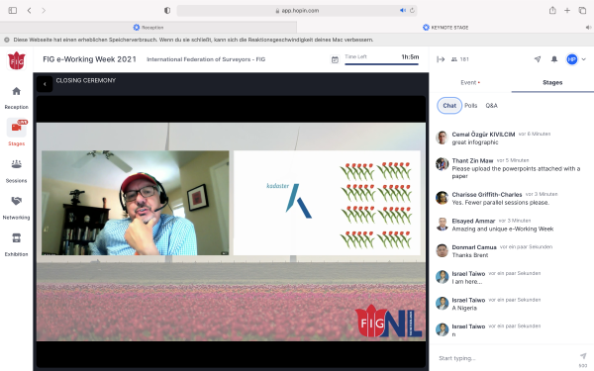Select the Polls tab
Viewport: 594px width, 371px height.
471,106
